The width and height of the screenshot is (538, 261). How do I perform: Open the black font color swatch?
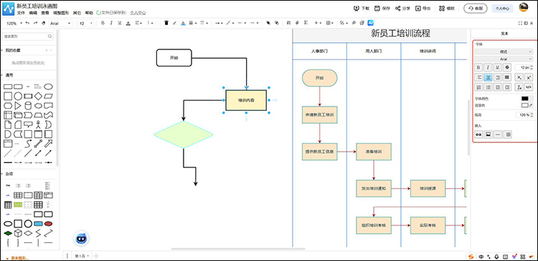click(x=525, y=99)
